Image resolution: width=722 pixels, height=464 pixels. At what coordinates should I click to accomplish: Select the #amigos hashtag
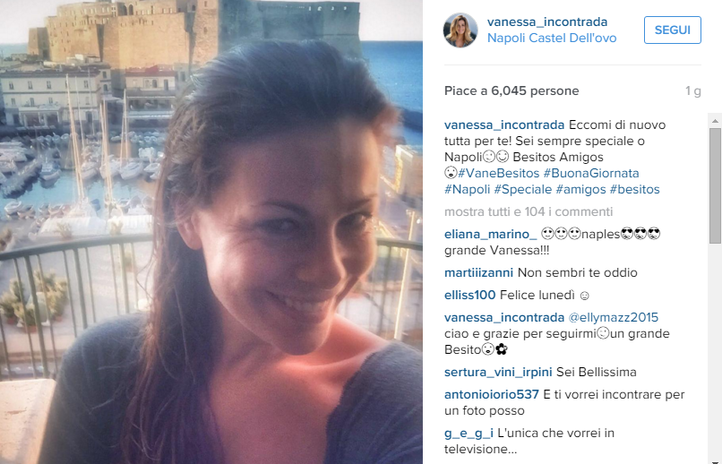580,189
